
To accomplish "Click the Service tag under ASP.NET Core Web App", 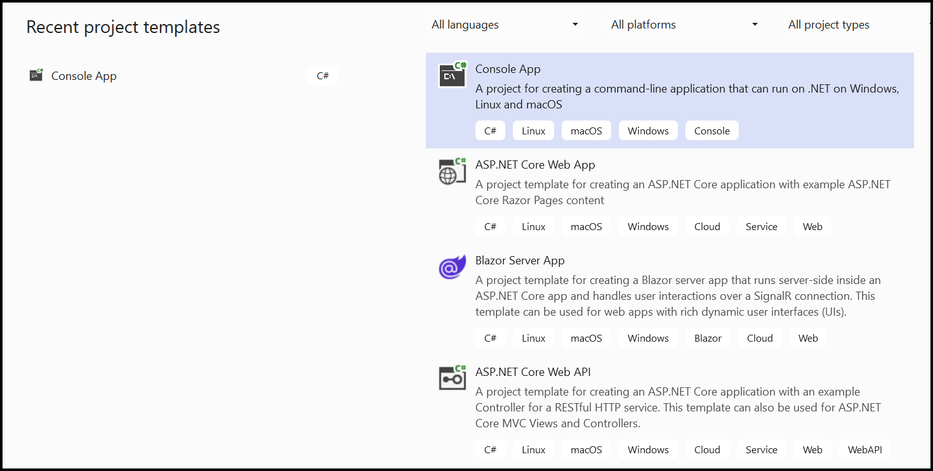I will (761, 226).
